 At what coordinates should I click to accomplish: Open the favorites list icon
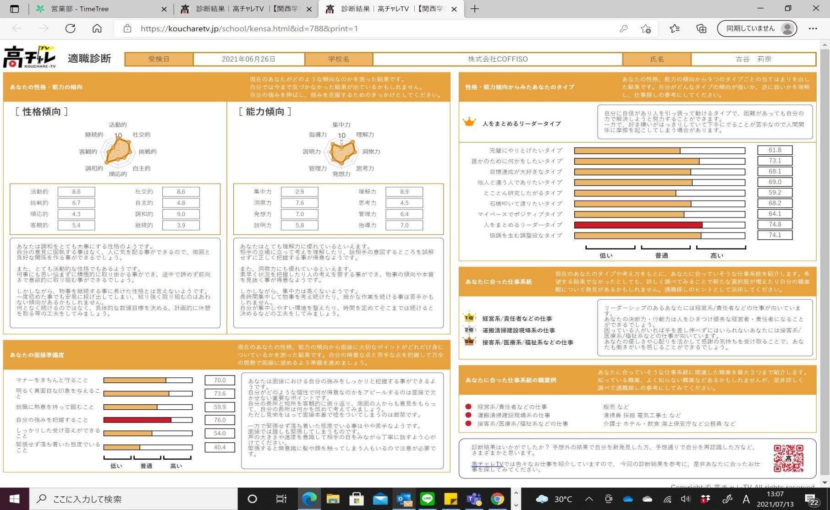(674, 28)
